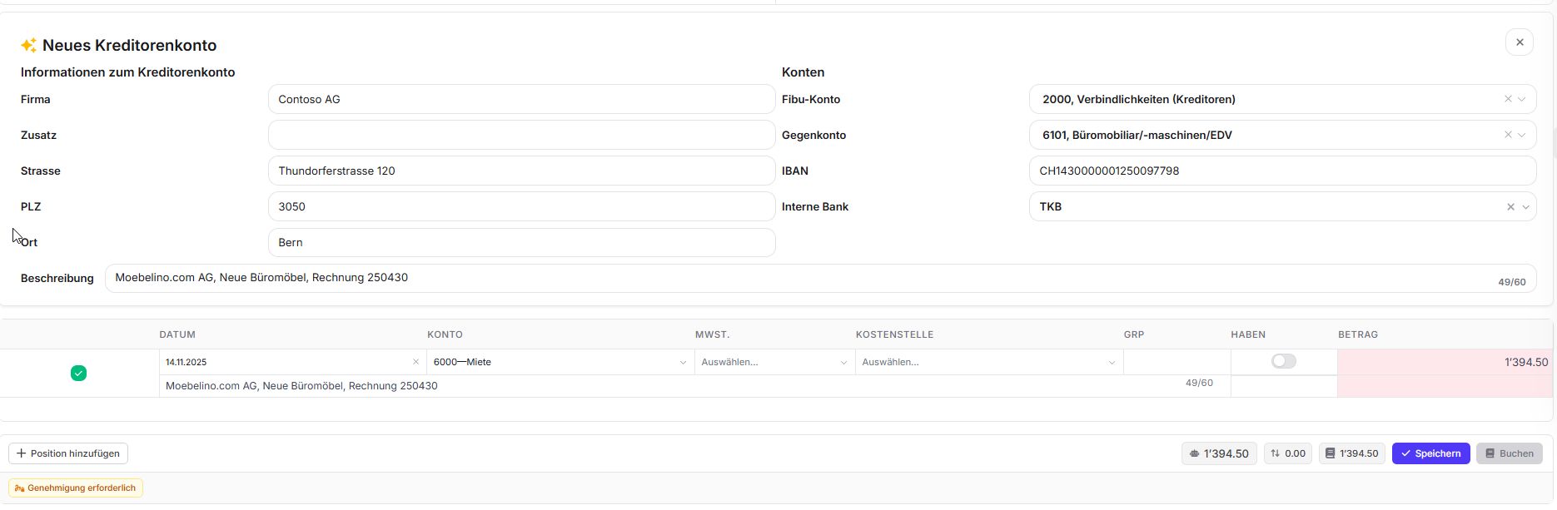This screenshot has width=1557, height=510.
Task: Toggle the Haben switch
Action: pyautogui.click(x=1283, y=361)
